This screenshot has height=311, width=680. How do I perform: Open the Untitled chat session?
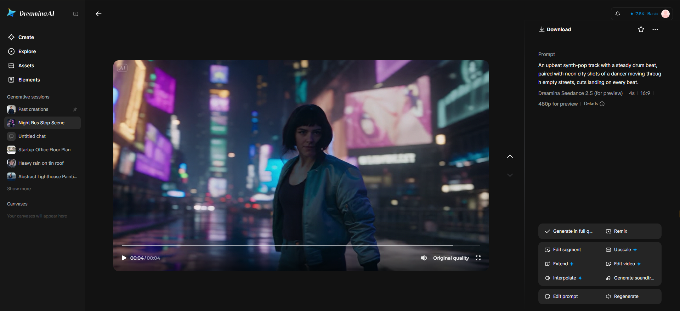(42, 136)
